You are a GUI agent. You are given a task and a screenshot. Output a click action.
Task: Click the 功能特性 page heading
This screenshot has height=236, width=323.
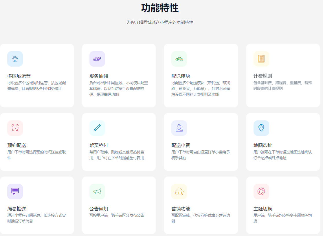point(160,8)
